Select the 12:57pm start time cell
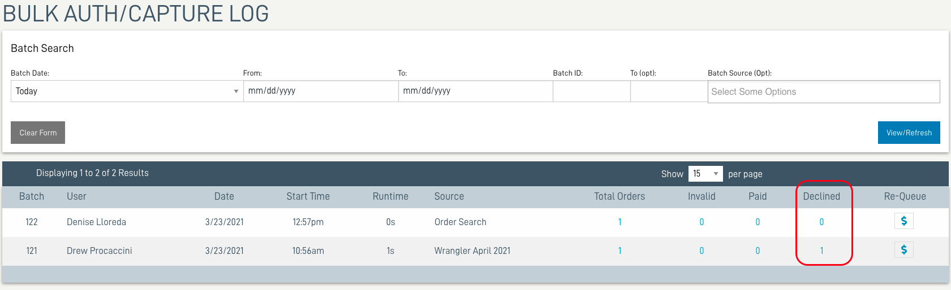 click(308, 222)
